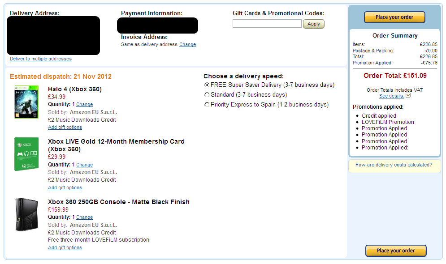Screen dimensions: 446x264
Task: Click the Xbox 360 console image
Action: (x=26, y=214)
